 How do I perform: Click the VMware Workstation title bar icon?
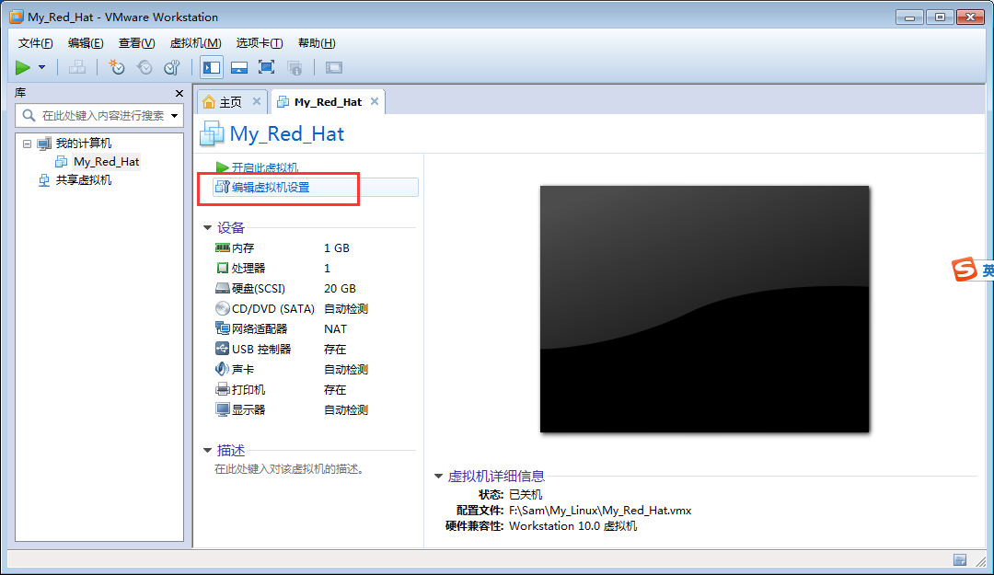tap(17, 17)
